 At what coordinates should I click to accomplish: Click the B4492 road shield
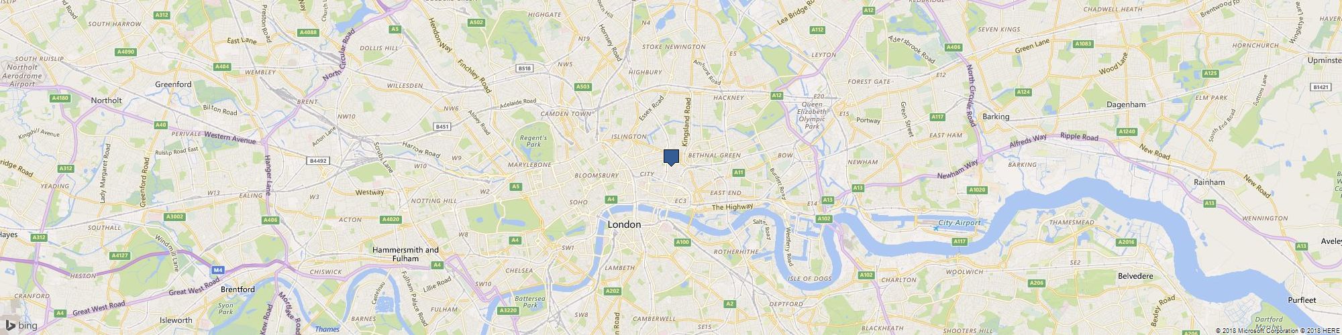pos(318,160)
